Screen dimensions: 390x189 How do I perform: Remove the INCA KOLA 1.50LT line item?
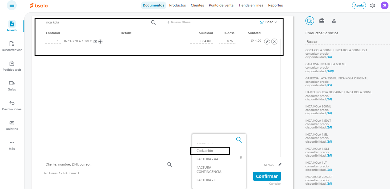pos(274,41)
